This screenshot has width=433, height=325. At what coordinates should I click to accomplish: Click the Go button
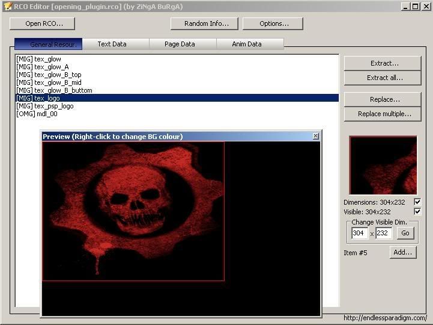point(405,233)
